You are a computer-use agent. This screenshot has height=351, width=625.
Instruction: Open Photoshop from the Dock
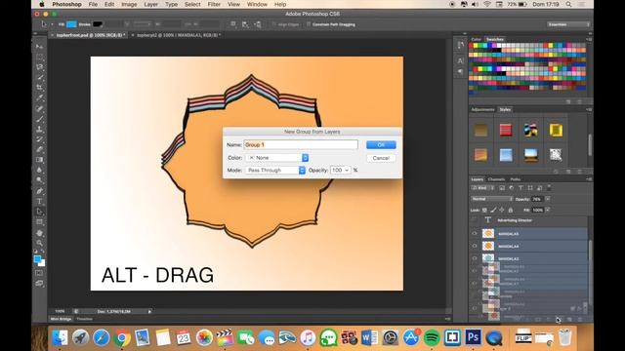pos(473,337)
